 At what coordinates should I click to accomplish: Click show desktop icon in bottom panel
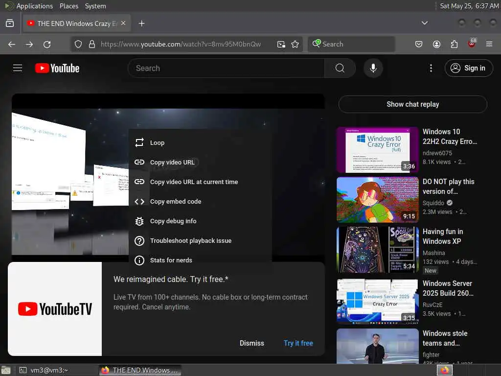pyautogui.click(x=6, y=370)
